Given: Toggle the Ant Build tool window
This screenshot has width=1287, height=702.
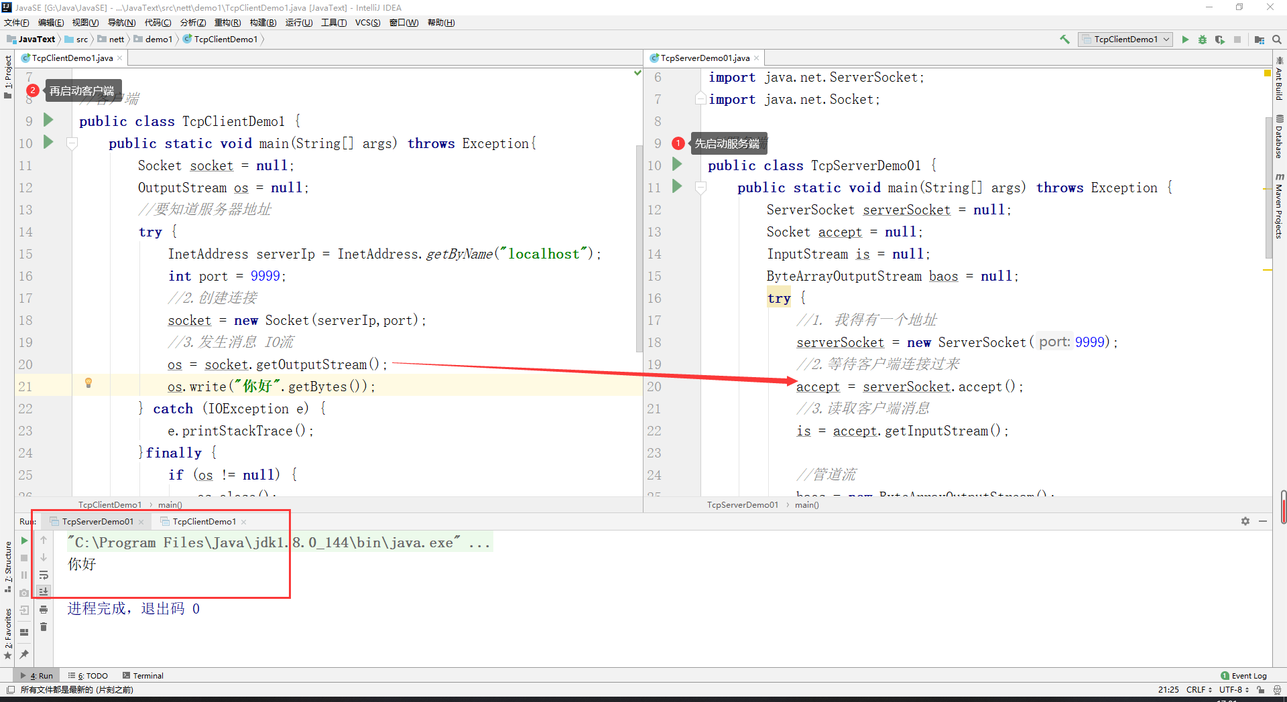Looking at the screenshot, I should coord(1279,79).
